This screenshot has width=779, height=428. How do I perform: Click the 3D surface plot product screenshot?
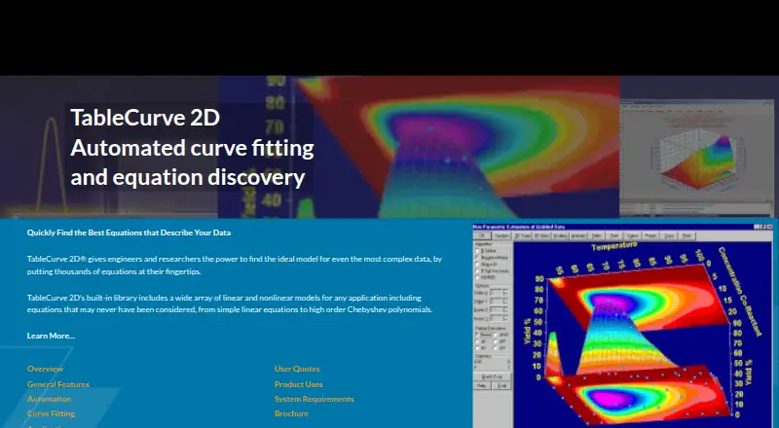pyautogui.click(x=623, y=326)
